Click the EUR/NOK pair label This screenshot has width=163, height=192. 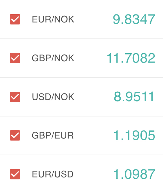tap(53, 19)
